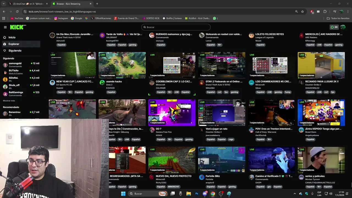Open the Kick sidebar hamburger menu

[5, 27]
